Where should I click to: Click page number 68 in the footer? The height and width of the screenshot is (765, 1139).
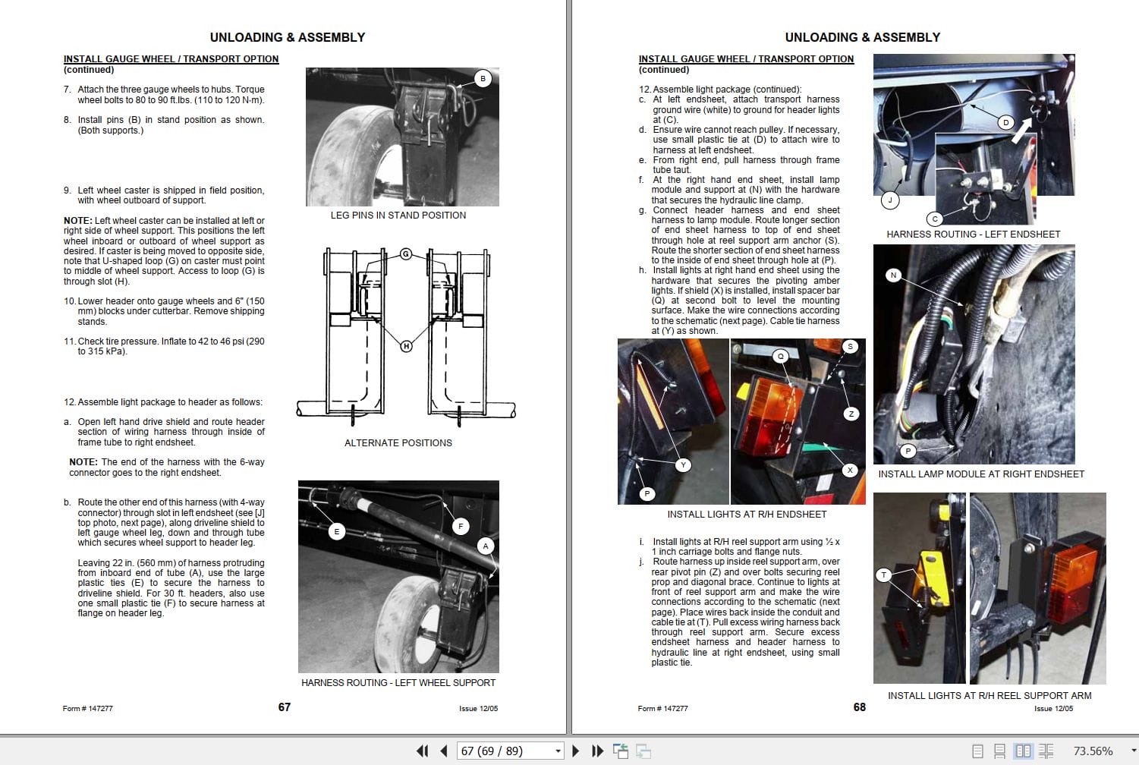click(860, 707)
